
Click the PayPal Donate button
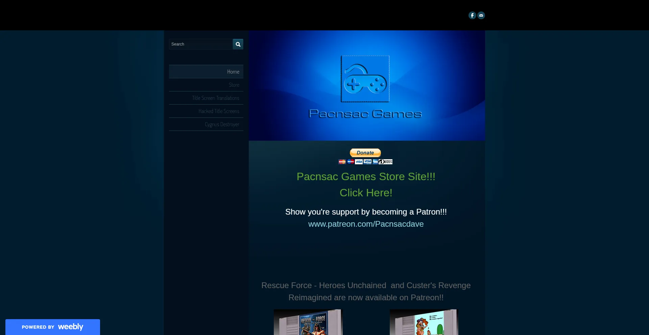(365, 152)
